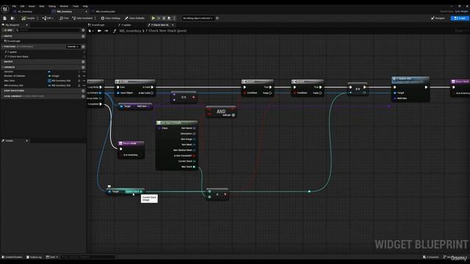Close the F Check Item Stack tab
Screen dimensions: 470x264
(173, 25)
